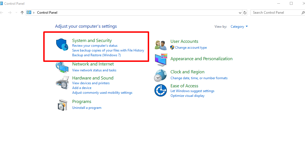Refresh the Control Panel view

click(x=245, y=13)
